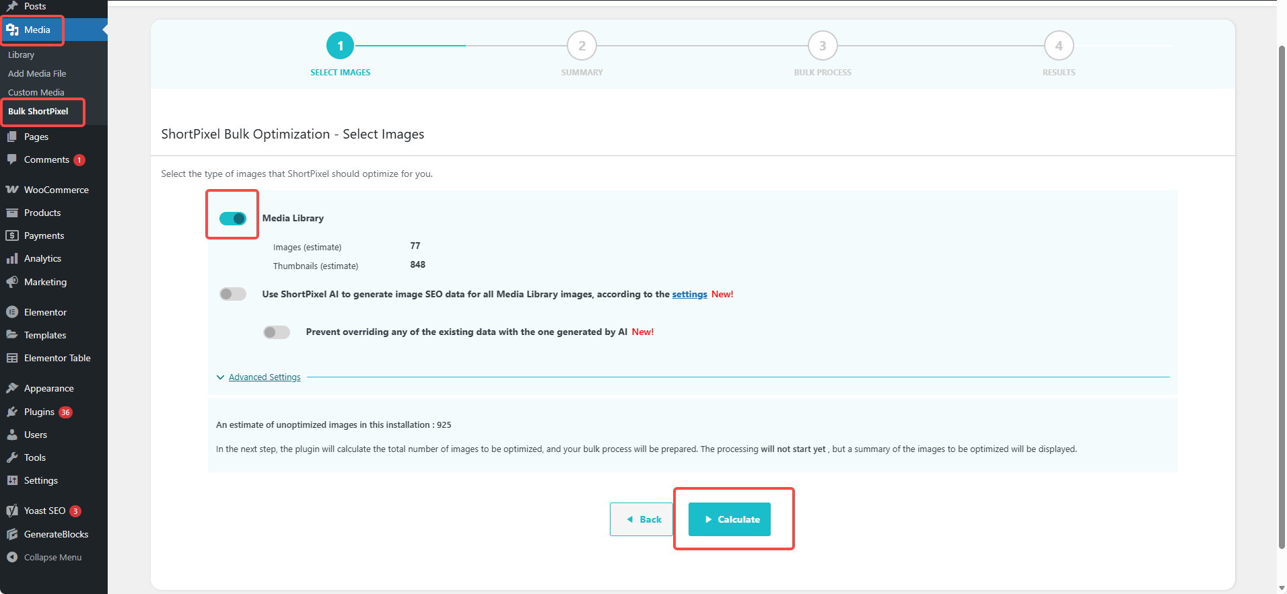
Task: Click the bold "Media Library" label
Action: click(293, 219)
